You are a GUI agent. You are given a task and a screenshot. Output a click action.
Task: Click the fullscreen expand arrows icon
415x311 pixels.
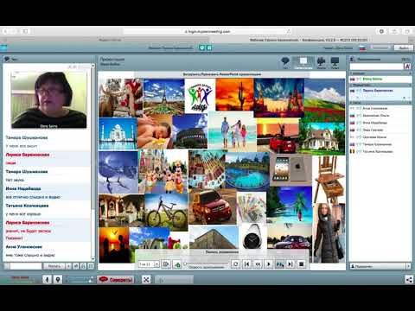pos(146,279)
